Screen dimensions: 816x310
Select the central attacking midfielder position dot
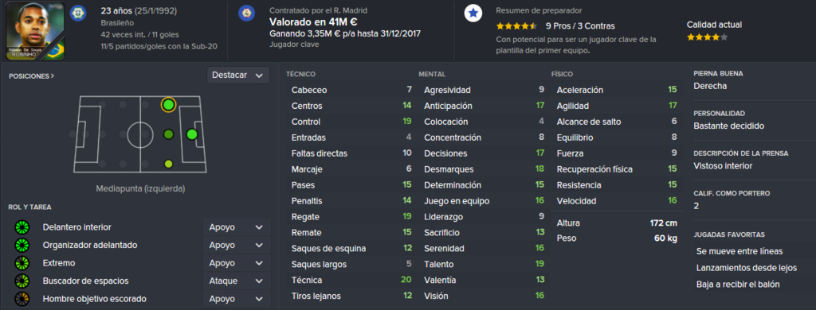pyautogui.click(x=168, y=134)
